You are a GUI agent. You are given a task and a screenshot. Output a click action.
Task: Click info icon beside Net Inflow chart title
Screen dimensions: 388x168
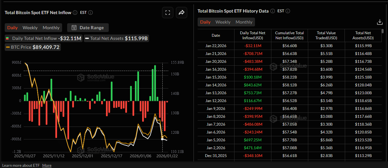point(75,13)
